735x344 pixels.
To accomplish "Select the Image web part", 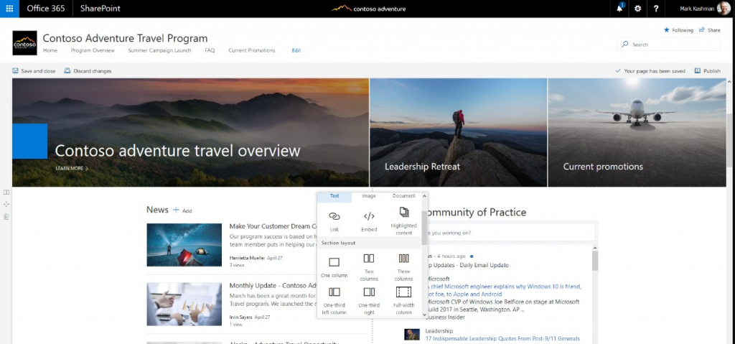I will click(x=369, y=196).
